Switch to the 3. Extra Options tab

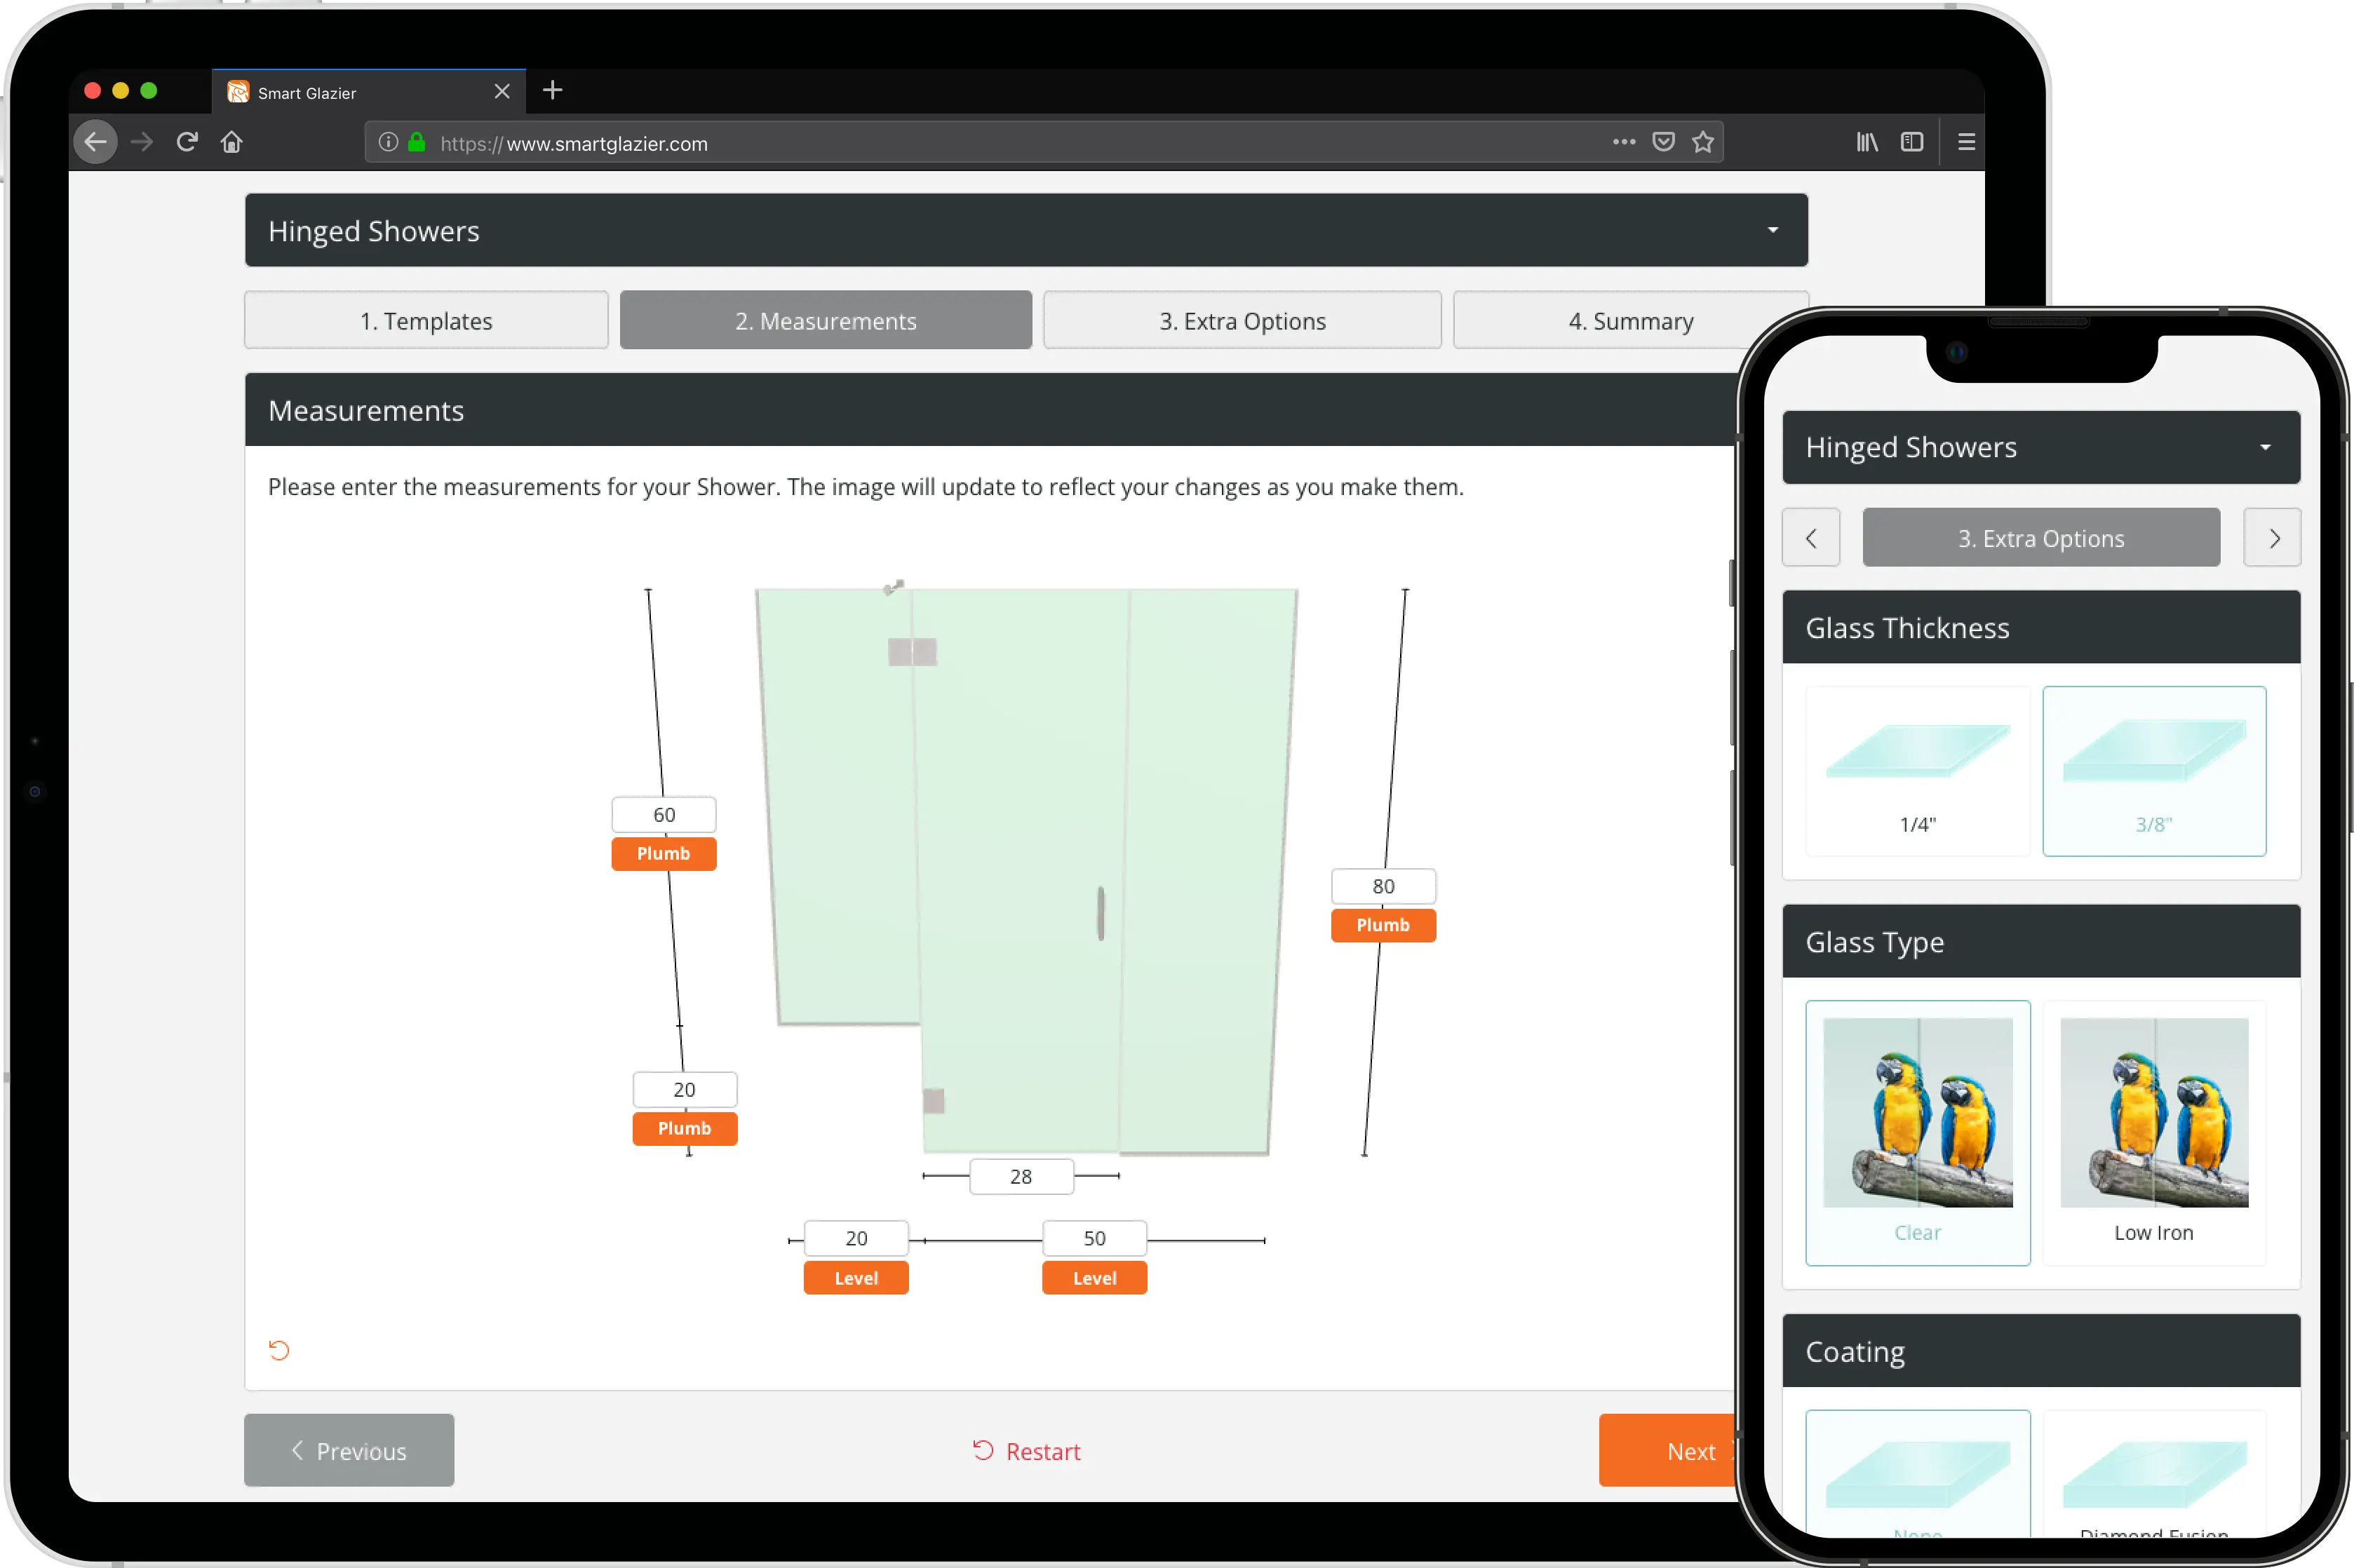[x=1242, y=321]
